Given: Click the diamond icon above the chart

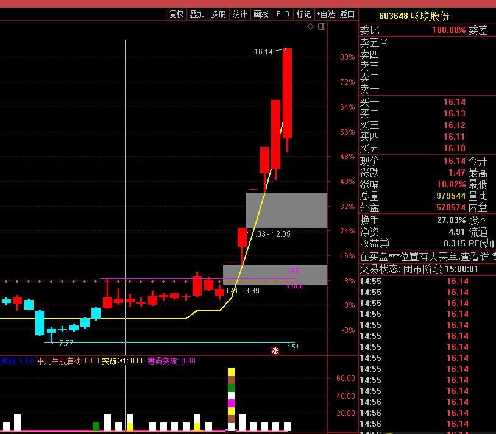Looking at the screenshot, I should 310,27.
